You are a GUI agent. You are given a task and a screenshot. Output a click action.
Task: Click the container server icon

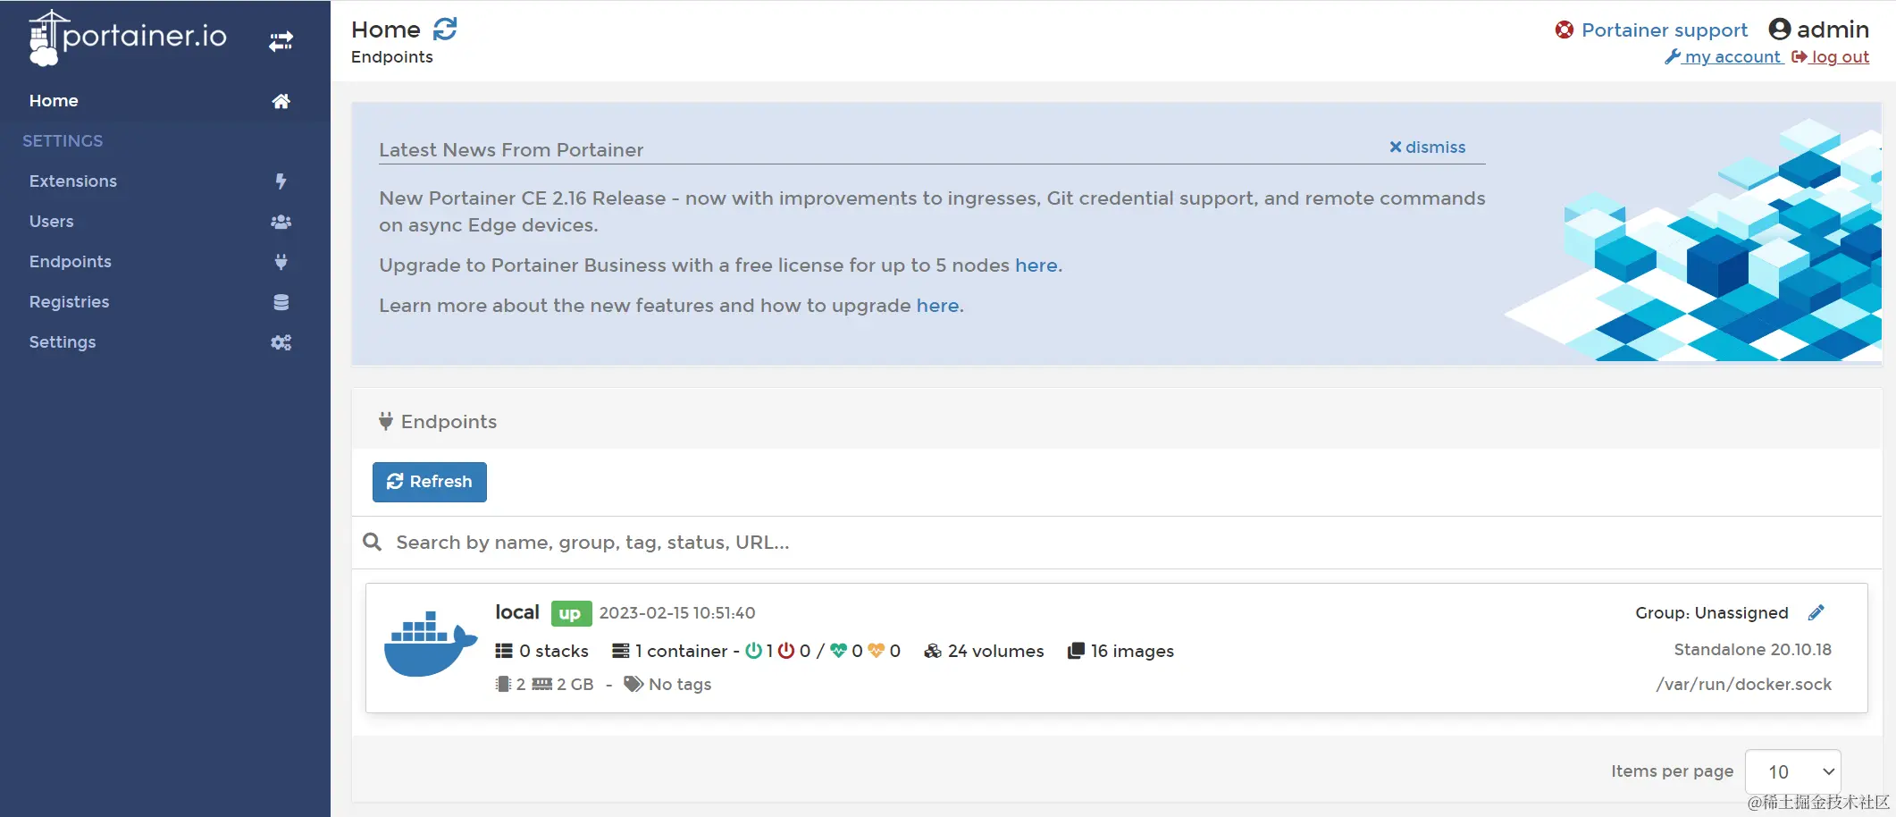(620, 651)
